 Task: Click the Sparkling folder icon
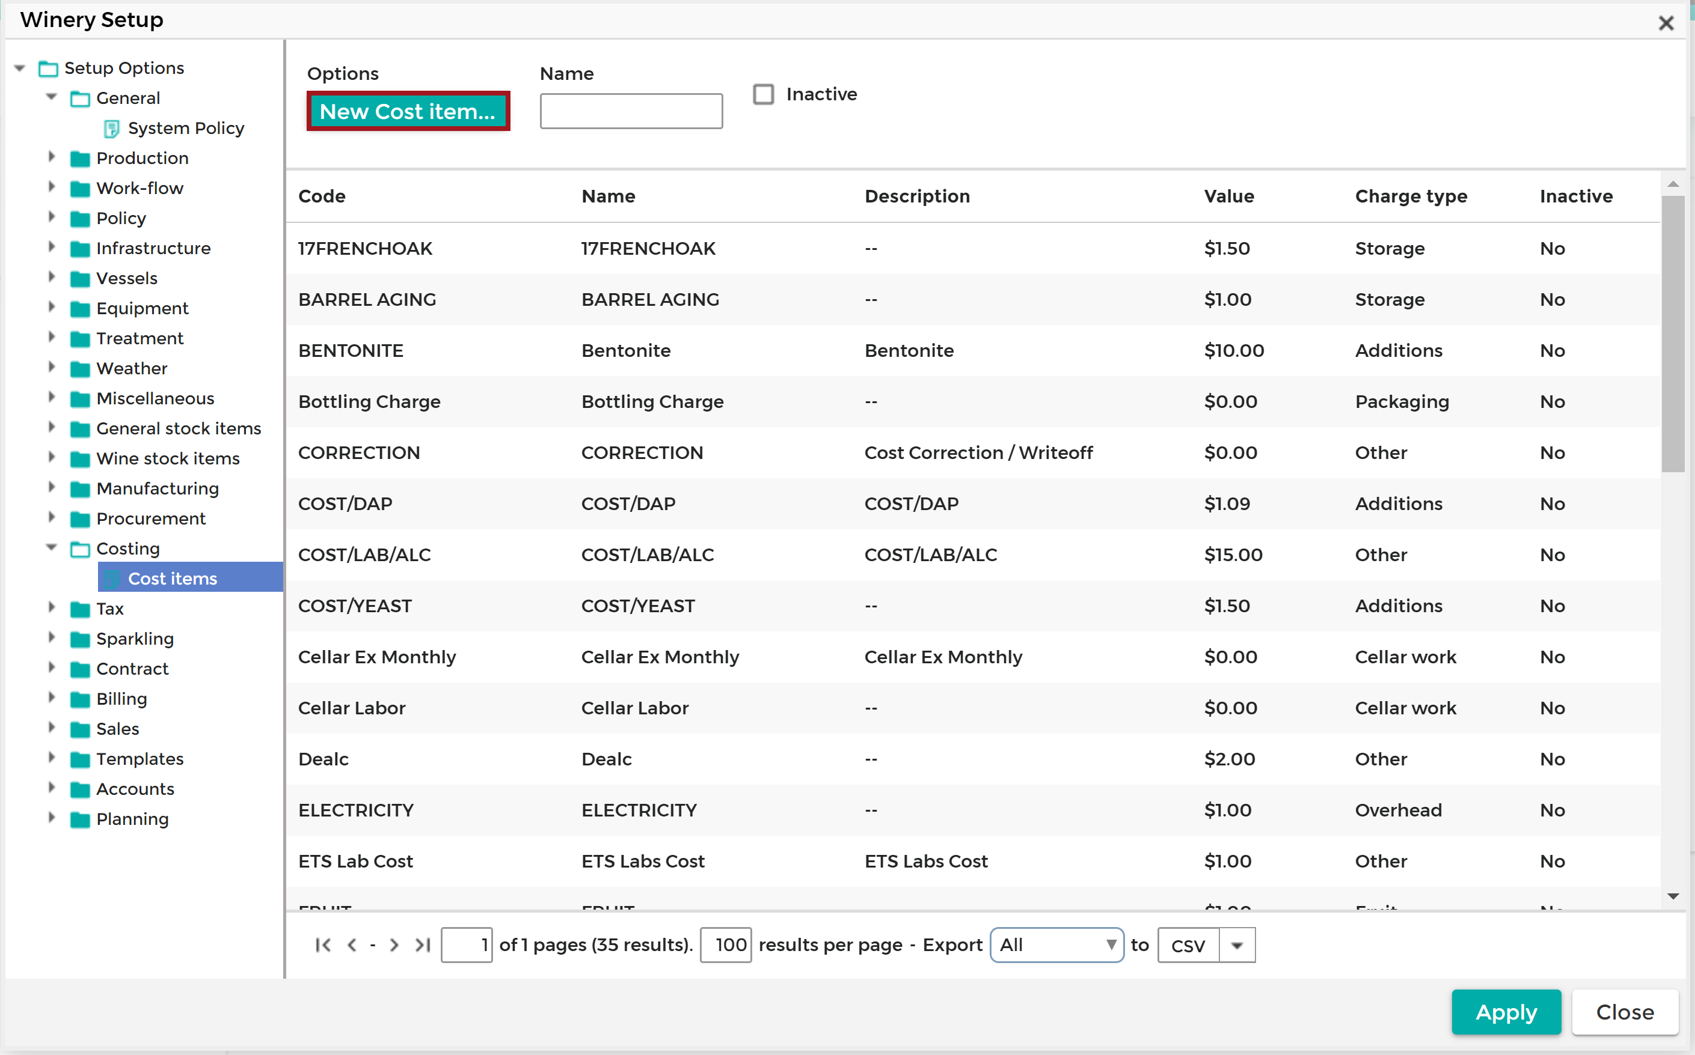click(x=81, y=639)
